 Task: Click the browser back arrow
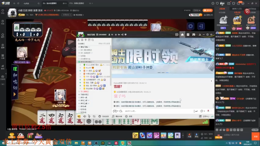click(14, 3)
